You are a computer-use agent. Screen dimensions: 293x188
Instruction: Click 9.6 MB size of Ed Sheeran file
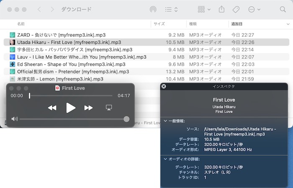click(x=176, y=64)
